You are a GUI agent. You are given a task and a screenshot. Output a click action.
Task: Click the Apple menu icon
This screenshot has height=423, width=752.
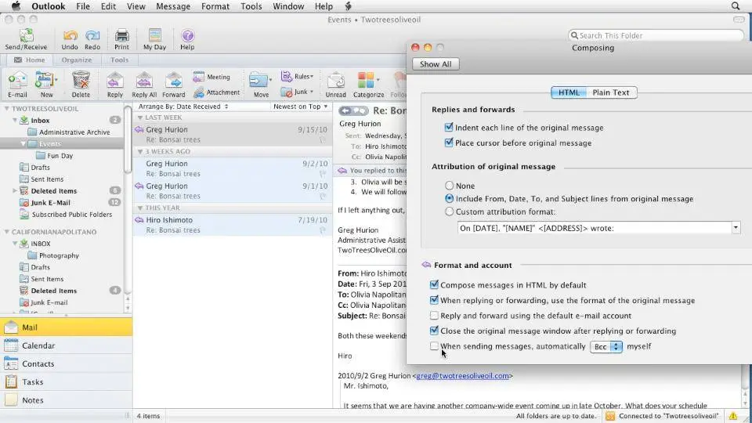16,6
